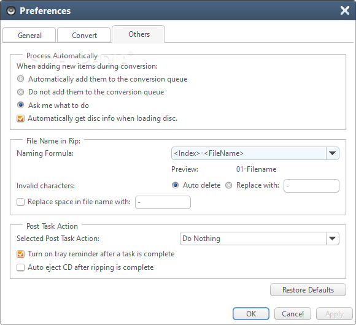Select Automatically add them to the conversion queue
The height and width of the screenshot is (325, 356).
coord(21,79)
